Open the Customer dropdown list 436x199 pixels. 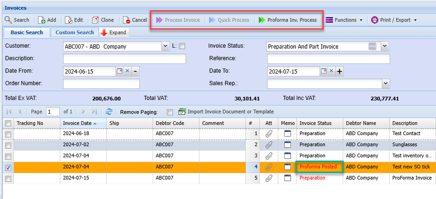[x=166, y=46]
